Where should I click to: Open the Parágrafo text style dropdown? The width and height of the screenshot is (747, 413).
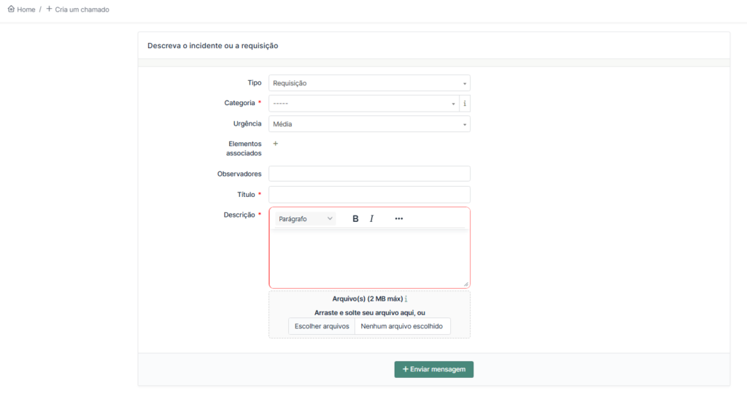(305, 219)
